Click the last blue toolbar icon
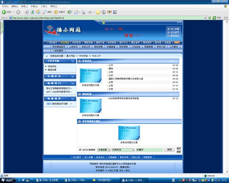 (x=115, y=12)
